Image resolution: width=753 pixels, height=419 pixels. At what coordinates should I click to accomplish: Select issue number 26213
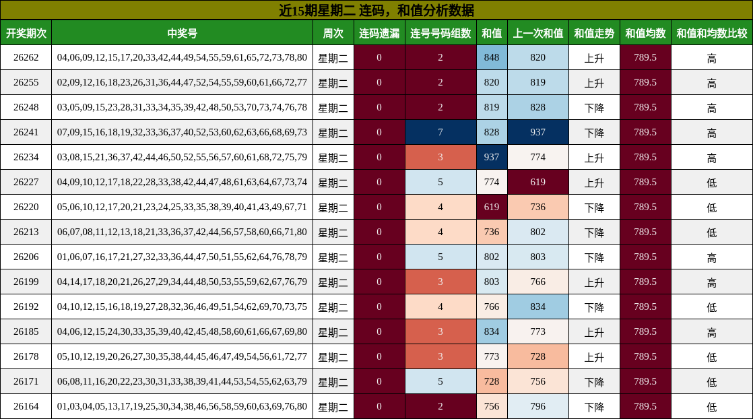(x=26, y=232)
